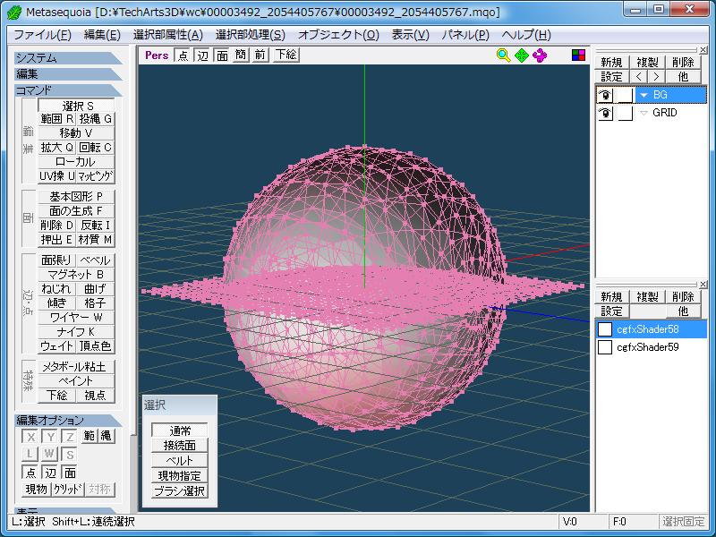This screenshot has width=716, height=537.
Task: Collapse the コマンド panel header
Action: point(67,90)
